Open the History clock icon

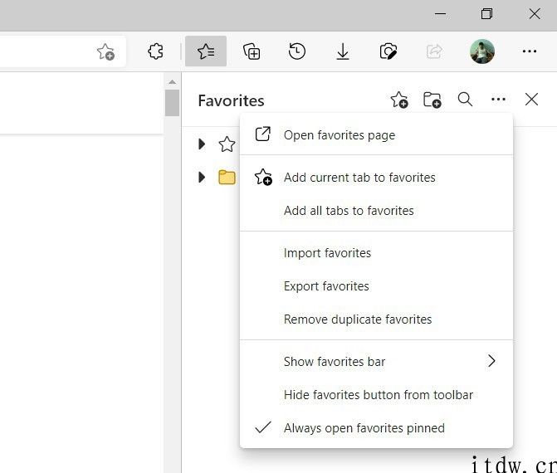click(297, 51)
